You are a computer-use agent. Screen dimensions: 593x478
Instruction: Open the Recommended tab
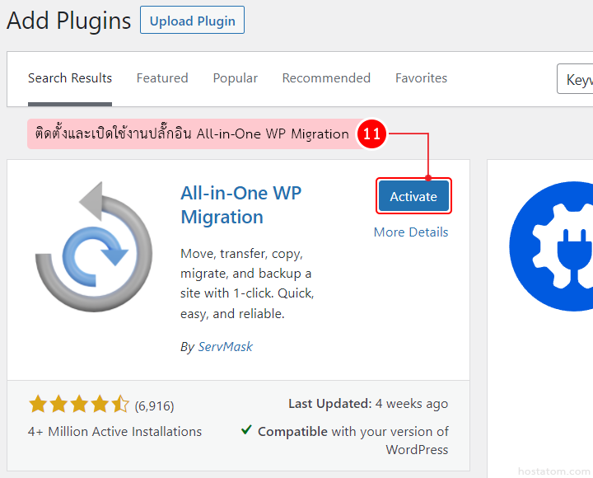pos(326,78)
